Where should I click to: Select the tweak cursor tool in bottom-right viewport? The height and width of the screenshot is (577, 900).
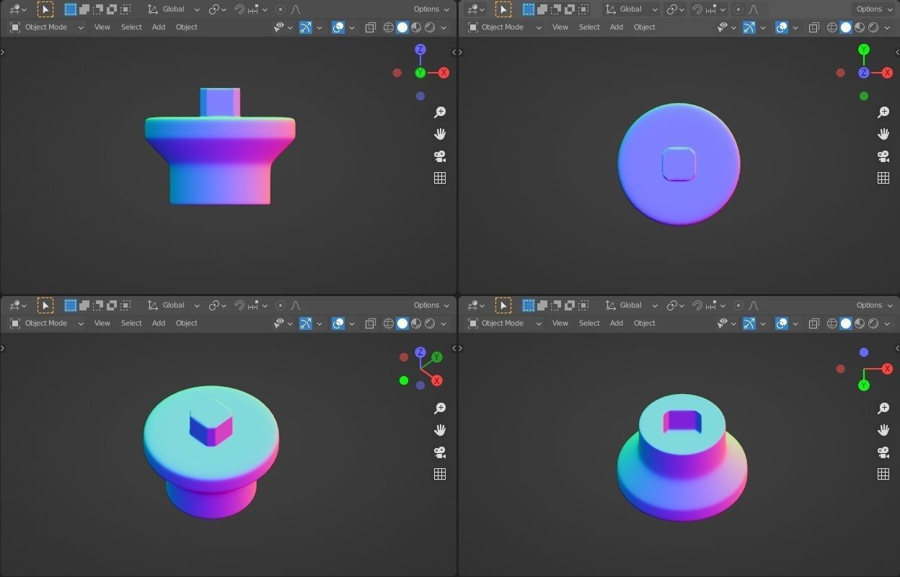pos(503,305)
